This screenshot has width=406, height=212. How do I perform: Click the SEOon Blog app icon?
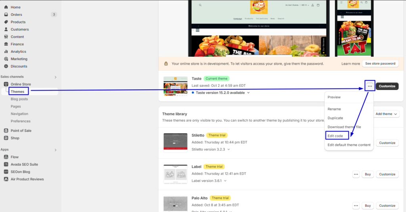coord(6,172)
